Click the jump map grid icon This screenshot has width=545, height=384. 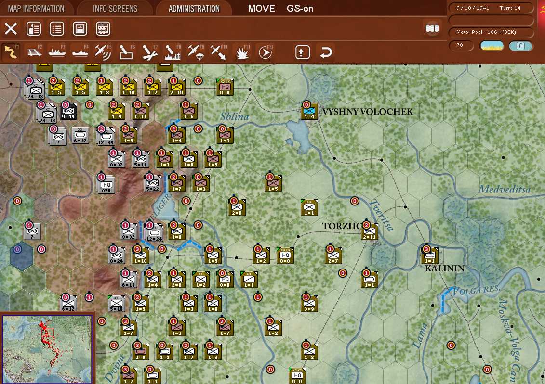coord(103,28)
